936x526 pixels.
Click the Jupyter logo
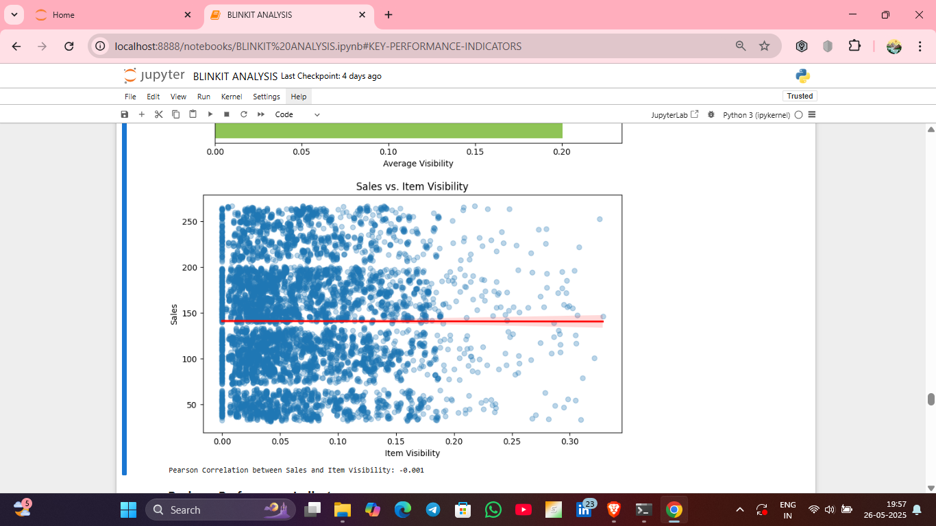154,75
